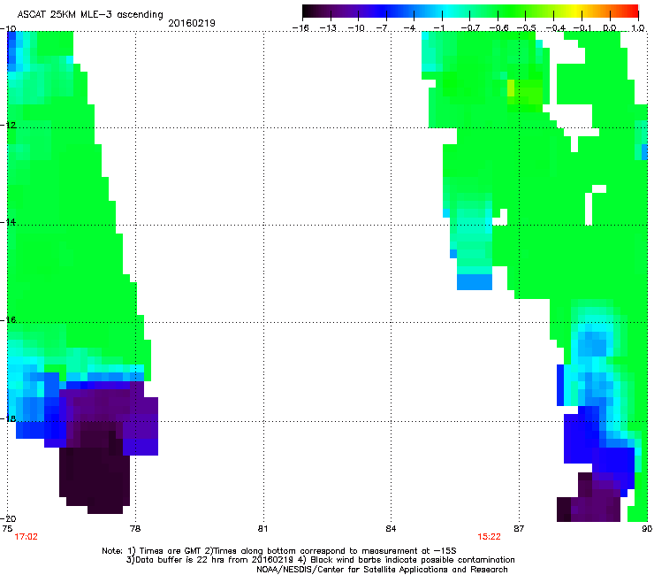
Task: Click the longitude axis label '84'
Action: click(391, 529)
